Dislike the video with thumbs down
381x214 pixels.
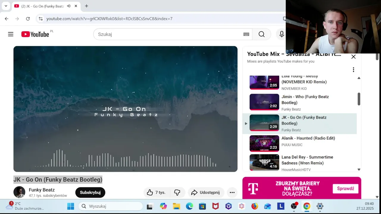(177, 193)
